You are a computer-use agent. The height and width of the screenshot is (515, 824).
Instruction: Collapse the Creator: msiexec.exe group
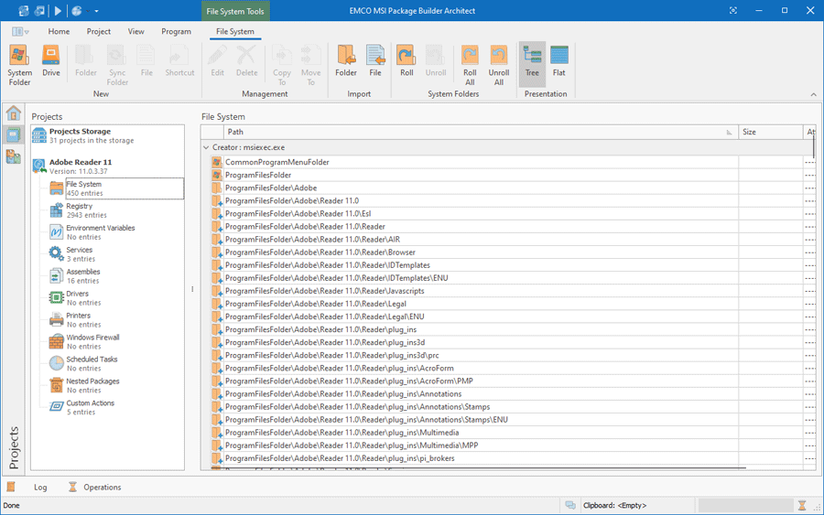point(206,147)
